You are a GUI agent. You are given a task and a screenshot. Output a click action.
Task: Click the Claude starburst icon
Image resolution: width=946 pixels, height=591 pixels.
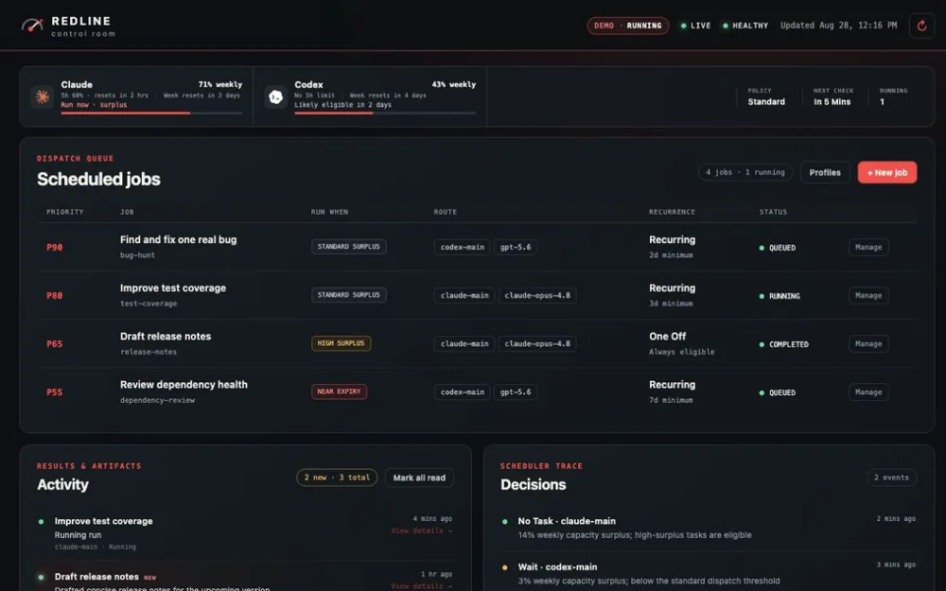43,96
